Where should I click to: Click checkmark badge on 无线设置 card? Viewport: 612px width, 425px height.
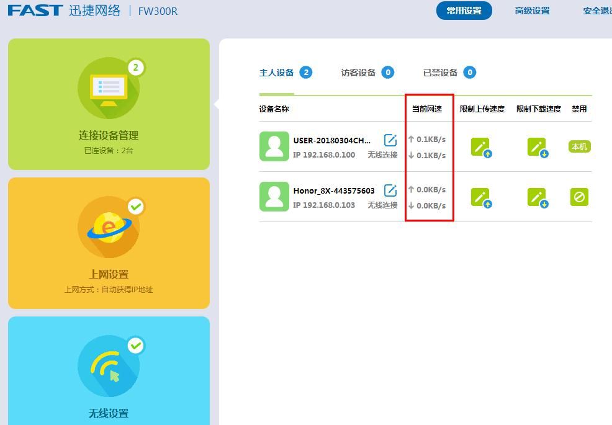[x=135, y=346]
